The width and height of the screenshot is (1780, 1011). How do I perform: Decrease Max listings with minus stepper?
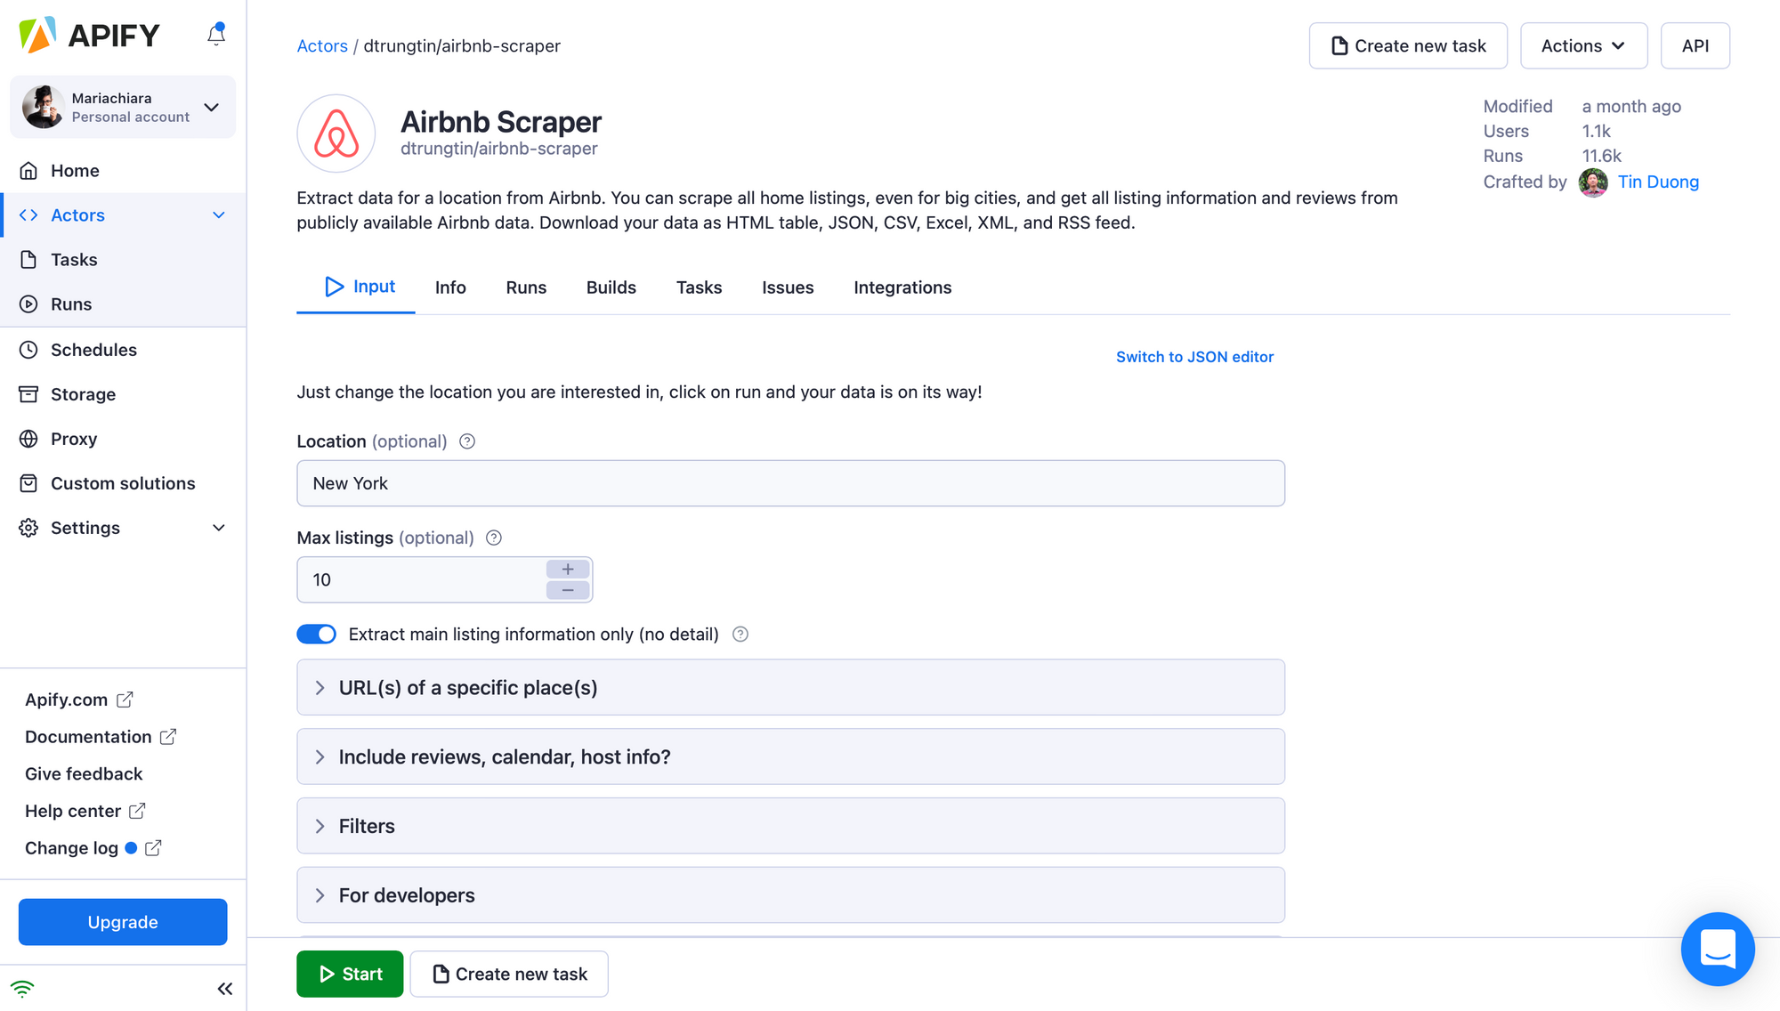click(x=568, y=590)
